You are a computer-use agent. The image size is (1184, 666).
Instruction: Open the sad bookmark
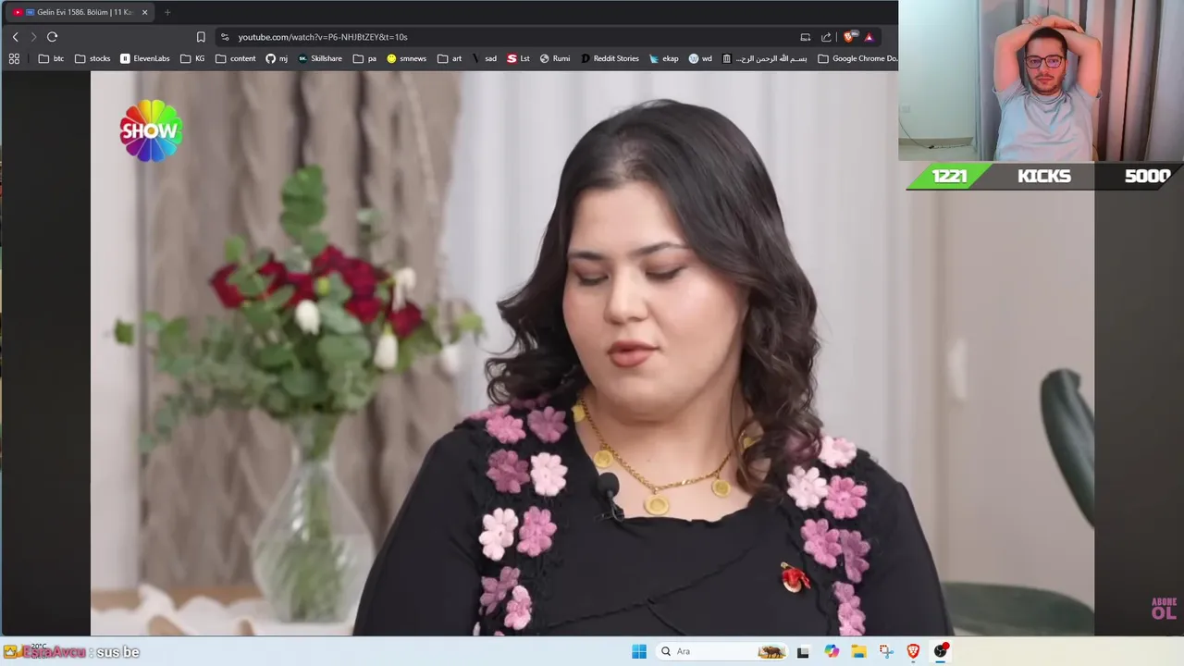tap(485, 58)
